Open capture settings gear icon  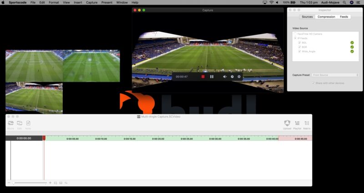point(239,77)
